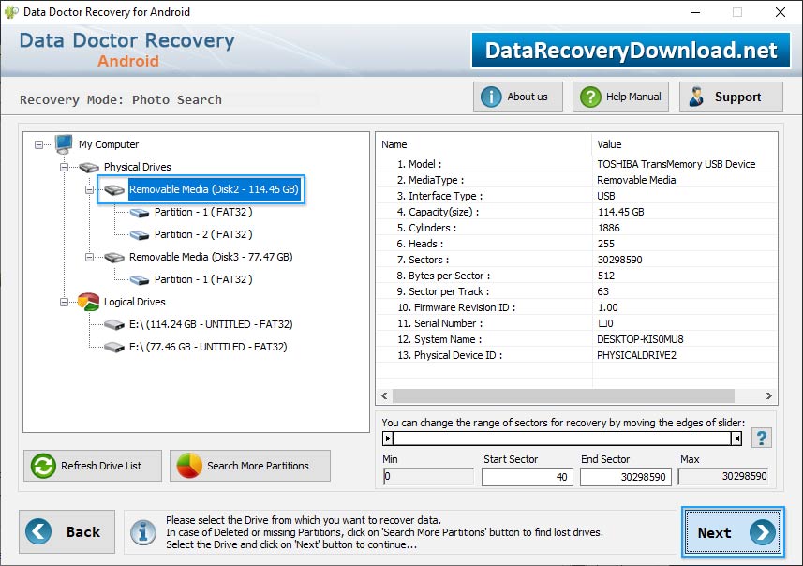Collapse the Physical Drives node
Screen dimensions: 803x566
(64, 167)
